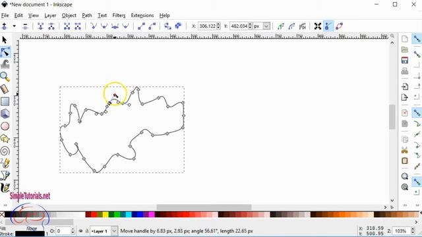Click Convert stroke to path icon
The height and width of the screenshot is (237, 422).
(178, 26)
